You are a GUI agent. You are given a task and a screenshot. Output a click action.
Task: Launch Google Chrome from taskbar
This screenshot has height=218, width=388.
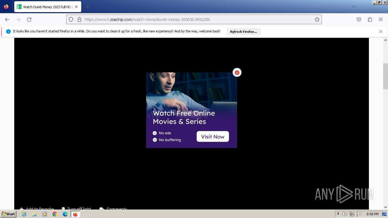55,214
